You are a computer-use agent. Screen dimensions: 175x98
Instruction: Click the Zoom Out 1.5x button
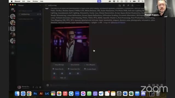pyautogui.click(x=74, y=69)
